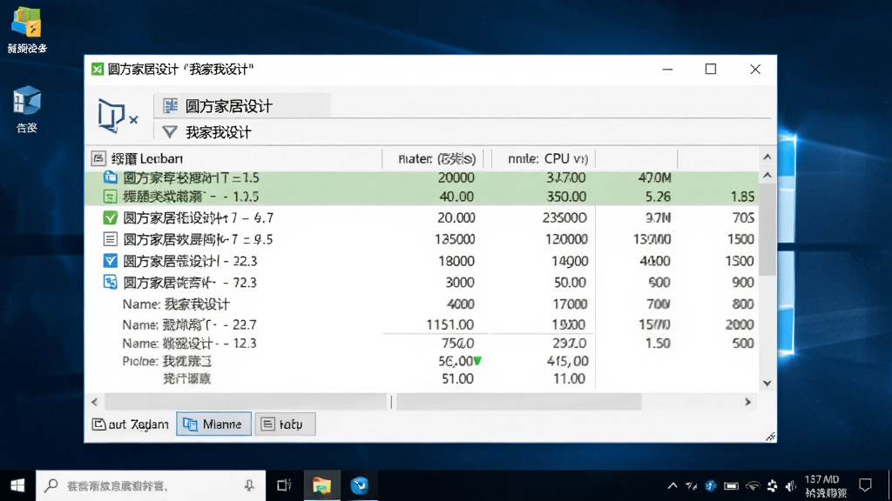This screenshot has height=501, width=892.
Task: Sort by the mater column header
Action: pos(436,158)
